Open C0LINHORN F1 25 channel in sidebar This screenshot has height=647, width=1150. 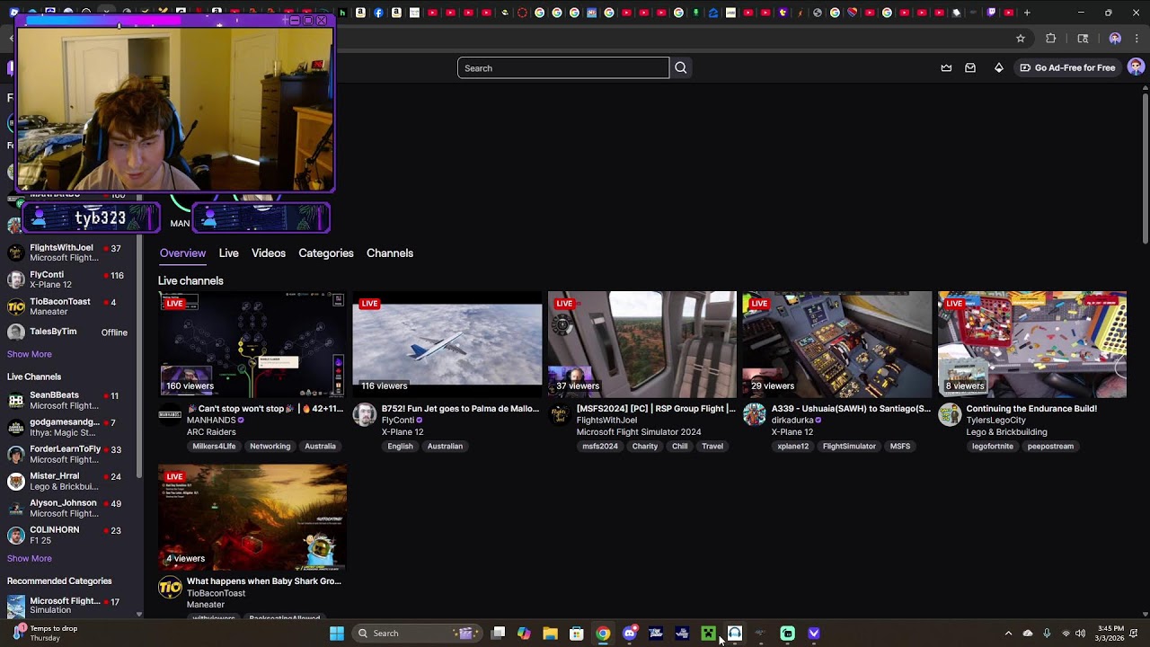[70, 535]
